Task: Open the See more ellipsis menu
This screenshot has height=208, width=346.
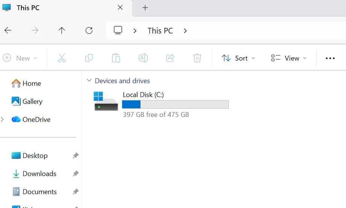Action: click(x=330, y=58)
